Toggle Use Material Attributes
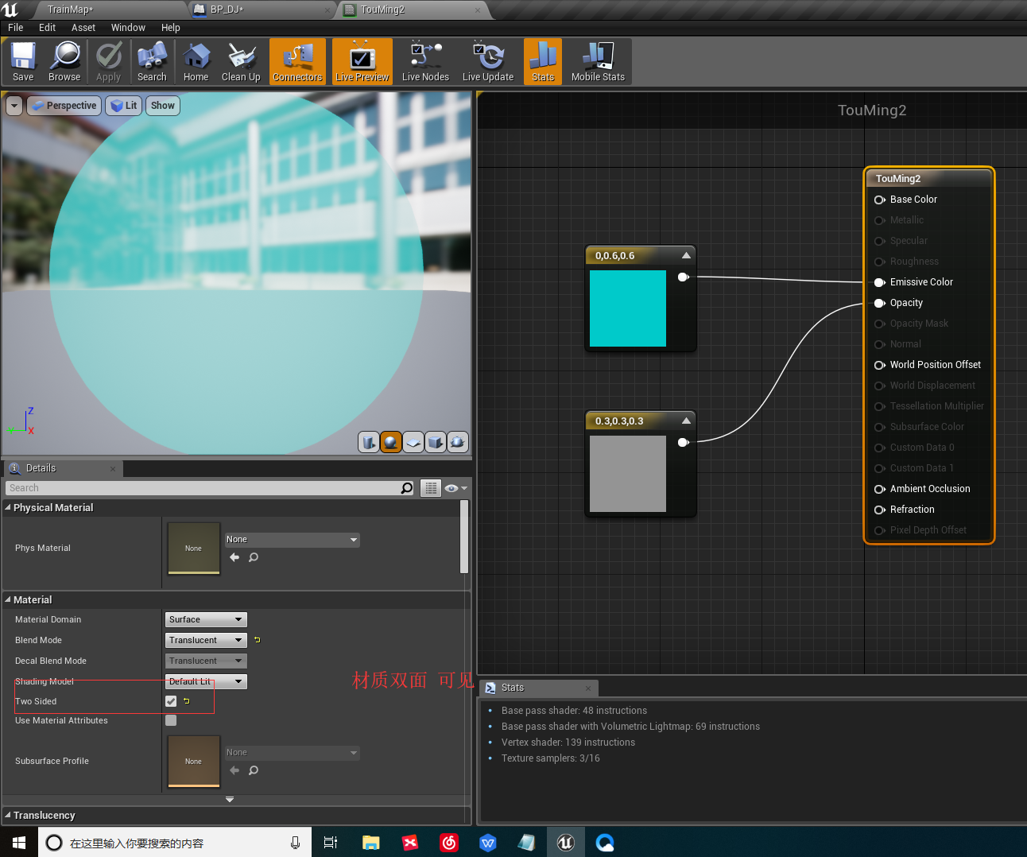 [x=170, y=720]
